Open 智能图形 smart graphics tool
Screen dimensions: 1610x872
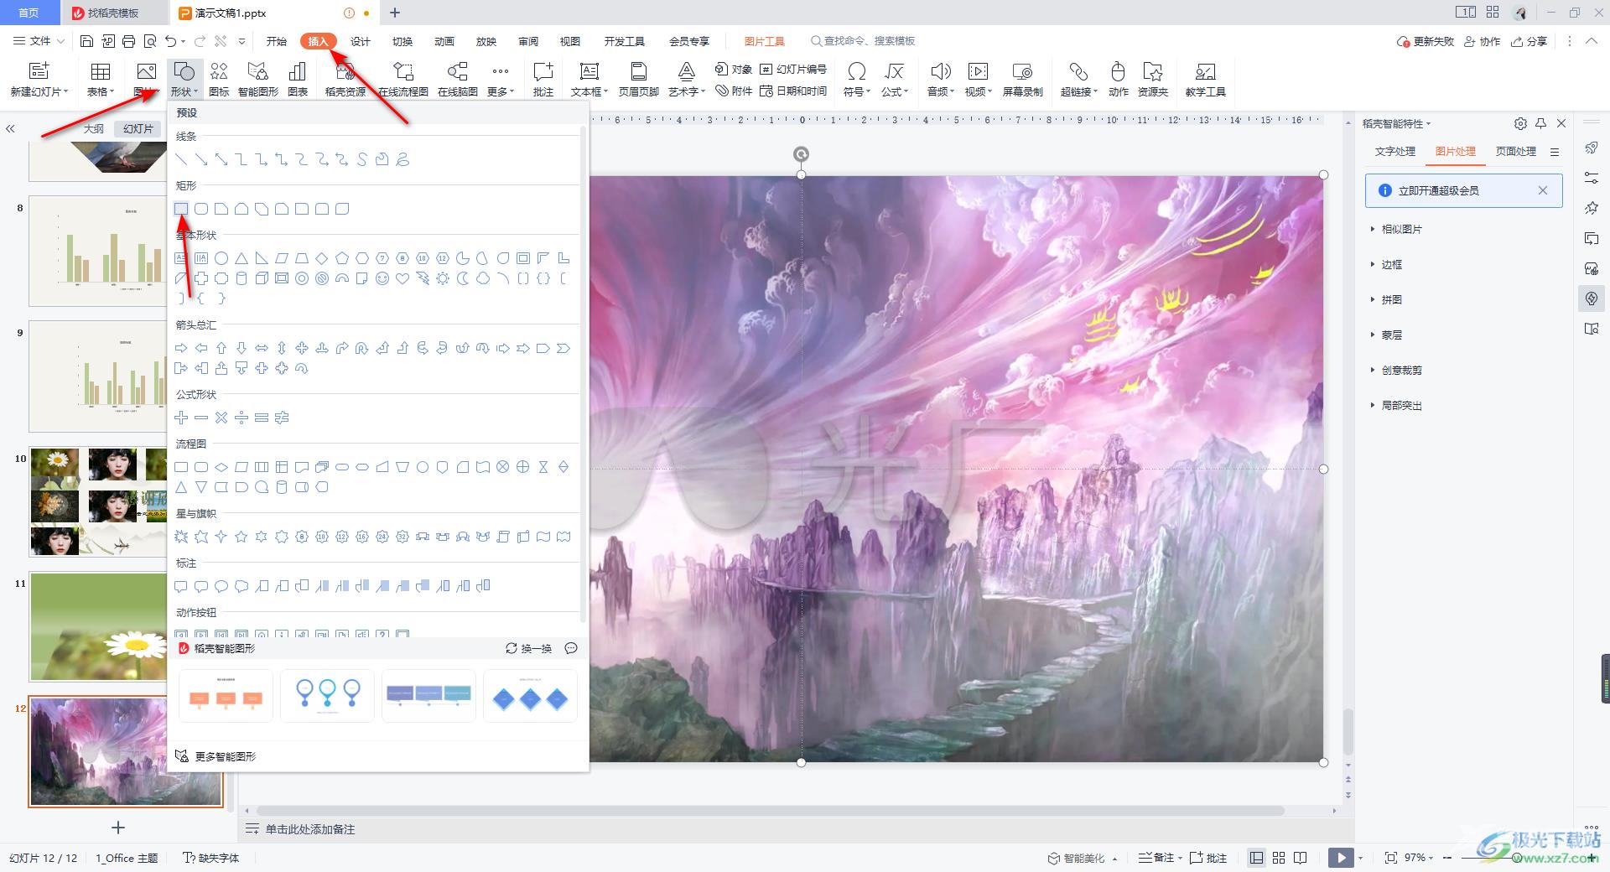[x=258, y=80]
